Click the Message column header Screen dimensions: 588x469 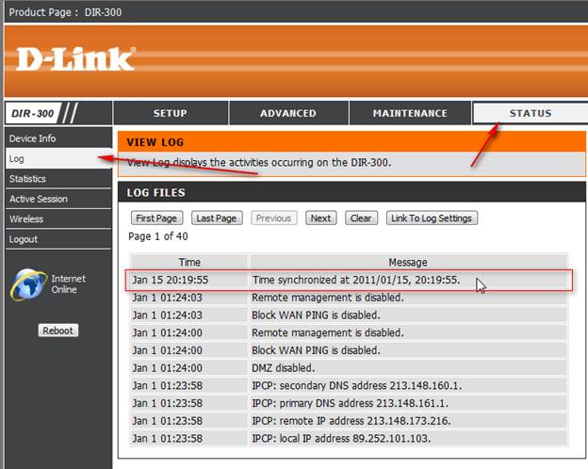point(408,262)
